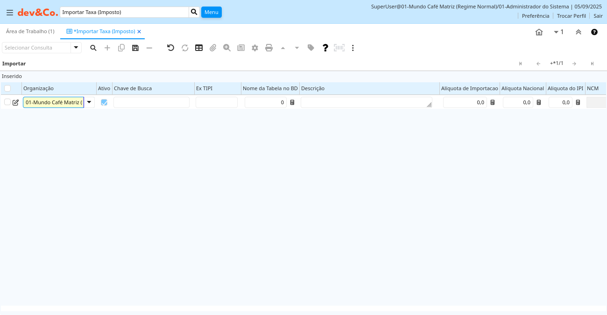Open the more options vertical dots menu
This screenshot has width=607, height=315.
click(353, 48)
